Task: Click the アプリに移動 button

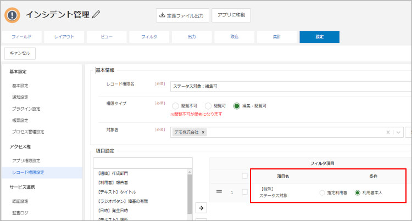Action: (x=231, y=15)
